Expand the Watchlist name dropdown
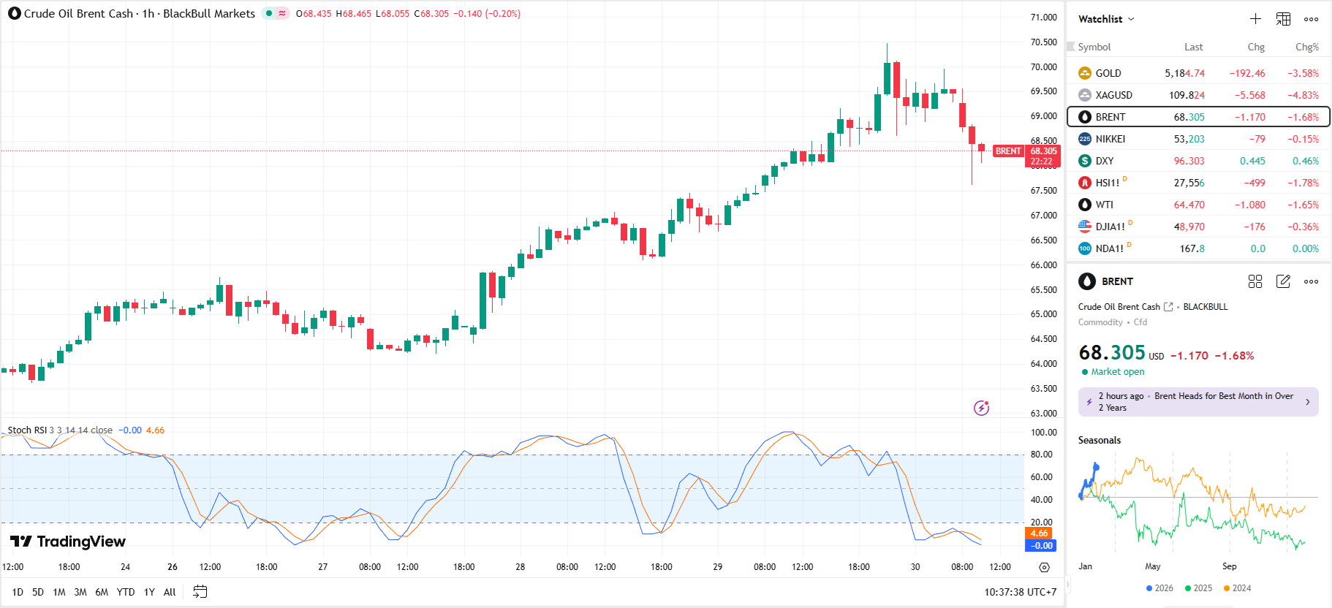This screenshot has height=608, width=1332. coord(1106,19)
